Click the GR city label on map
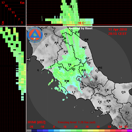 [x=42, y=60]
